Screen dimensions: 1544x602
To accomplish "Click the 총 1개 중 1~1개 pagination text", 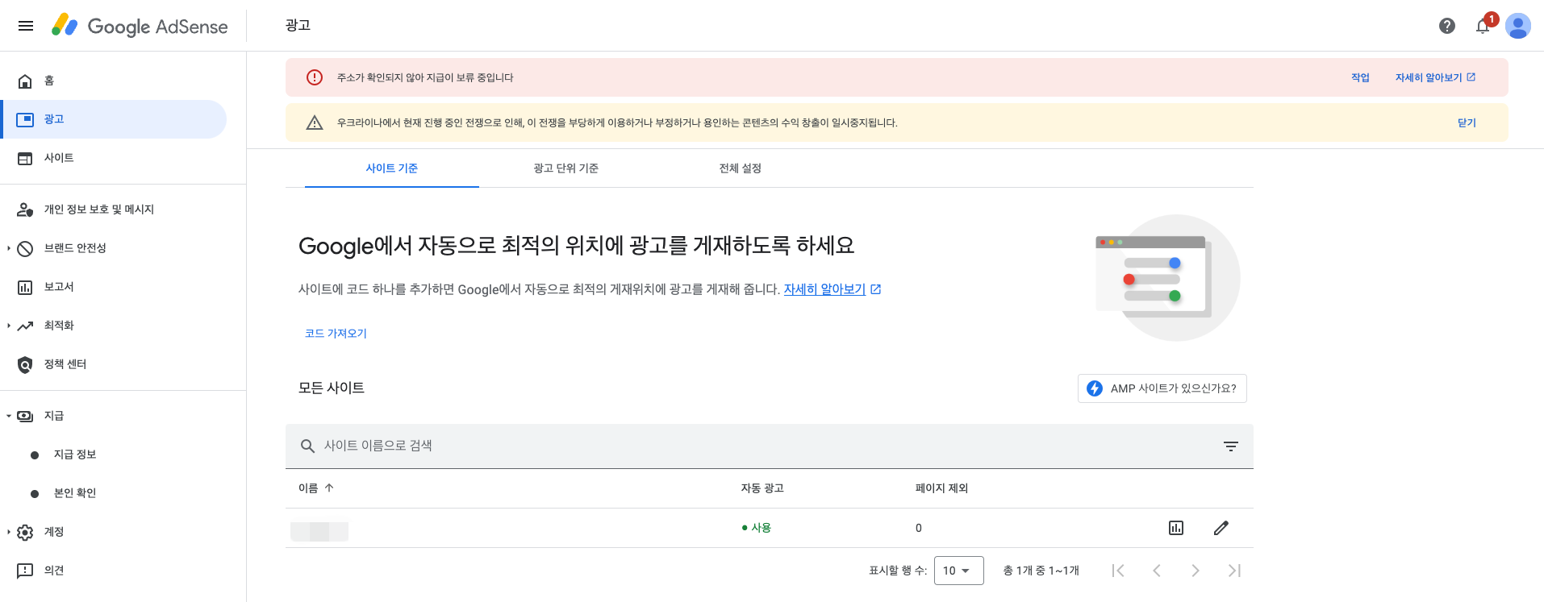I will (1041, 571).
